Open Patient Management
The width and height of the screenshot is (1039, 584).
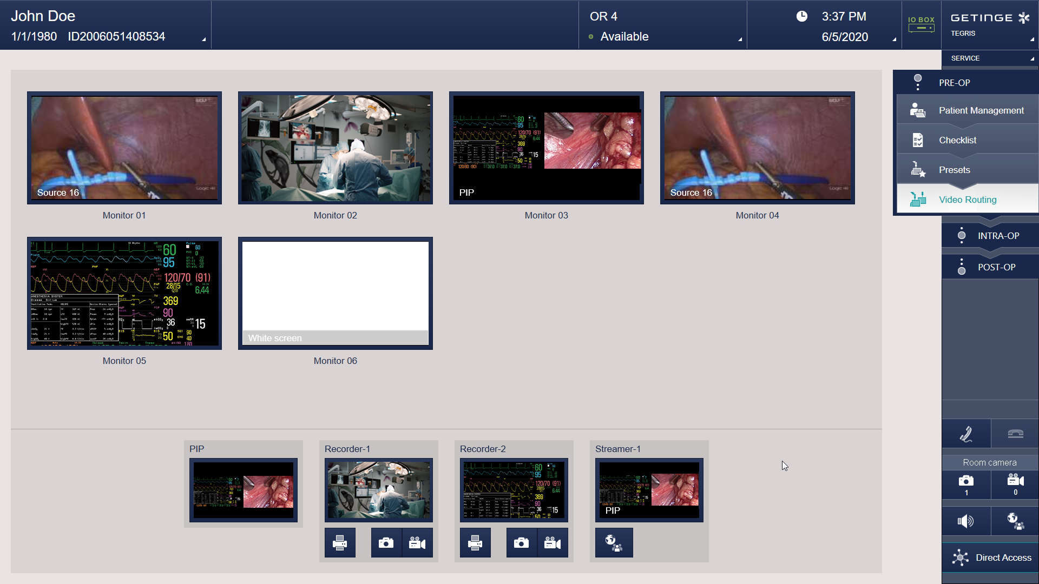click(x=981, y=110)
